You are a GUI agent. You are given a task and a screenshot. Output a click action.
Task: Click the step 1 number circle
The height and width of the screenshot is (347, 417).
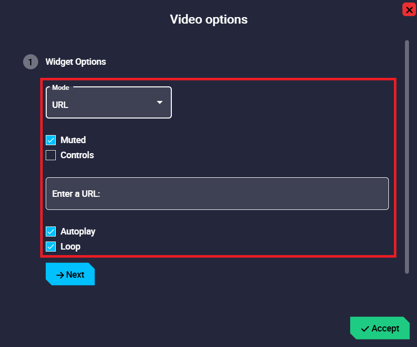point(30,62)
